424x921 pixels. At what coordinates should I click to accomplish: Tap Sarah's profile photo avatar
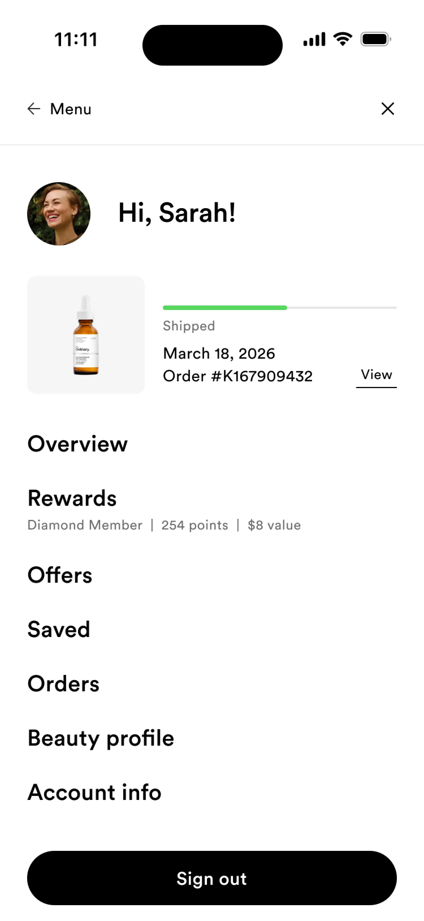59,214
